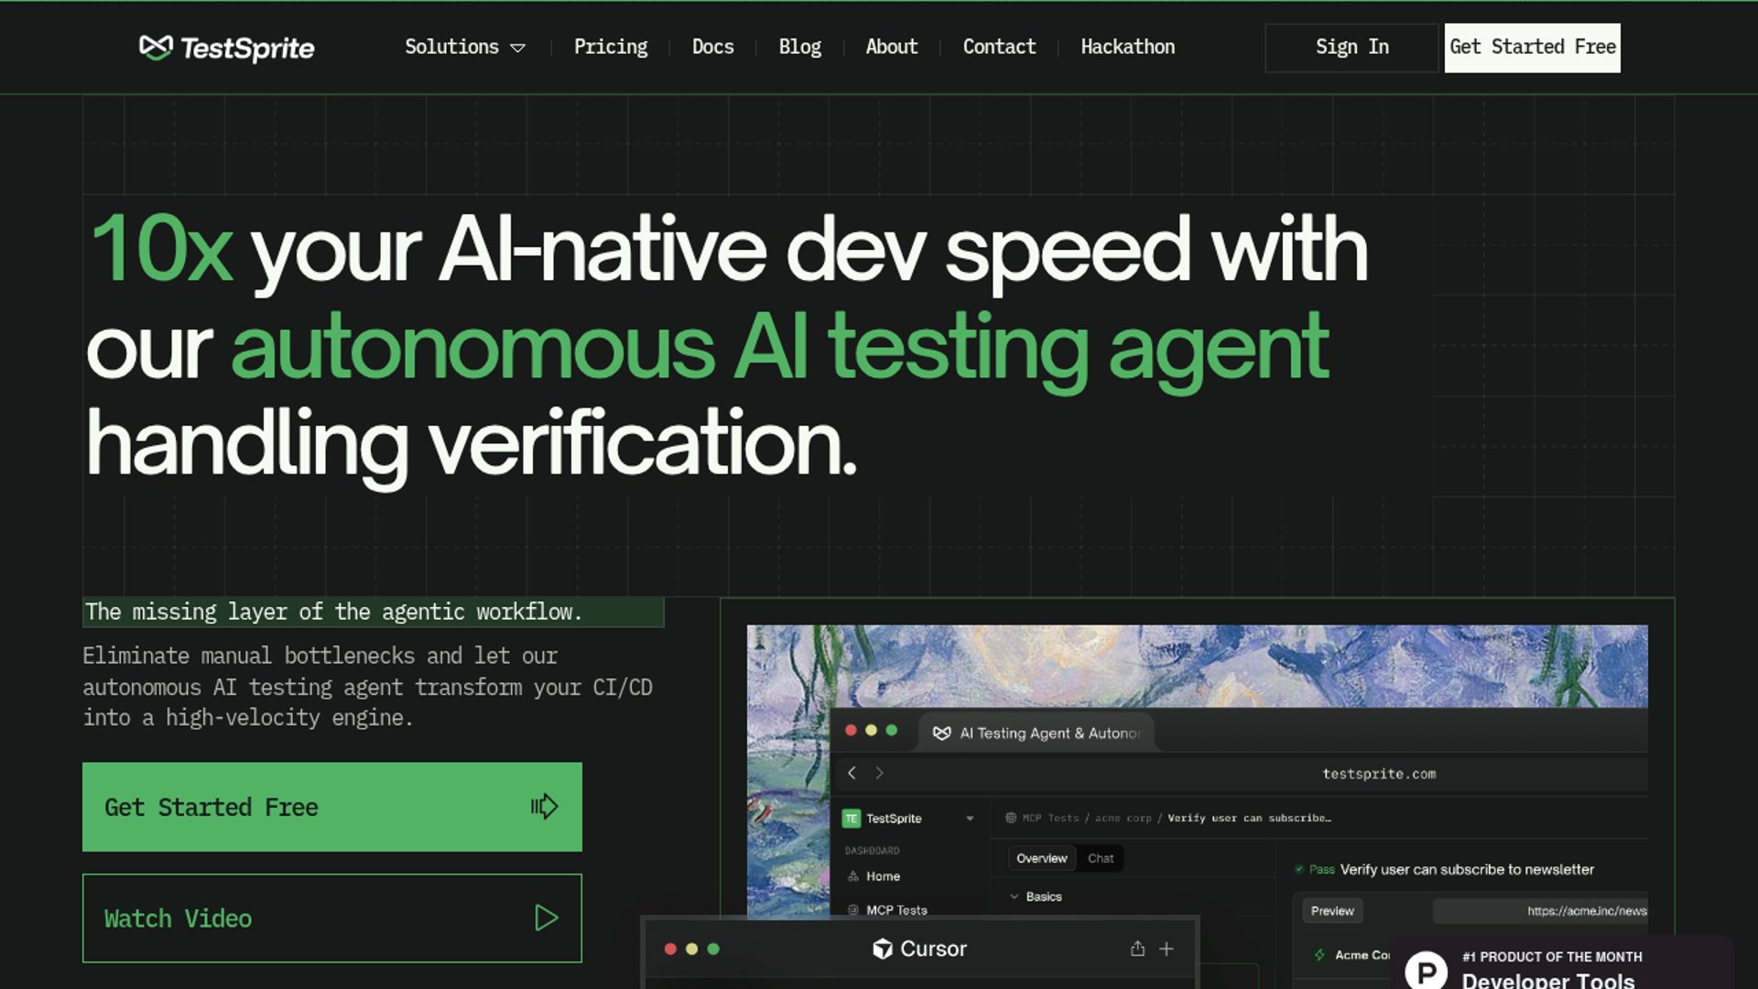Click the share icon in Cursor window
Image resolution: width=1758 pixels, height=989 pixels.
click(x=1137, y=949)
